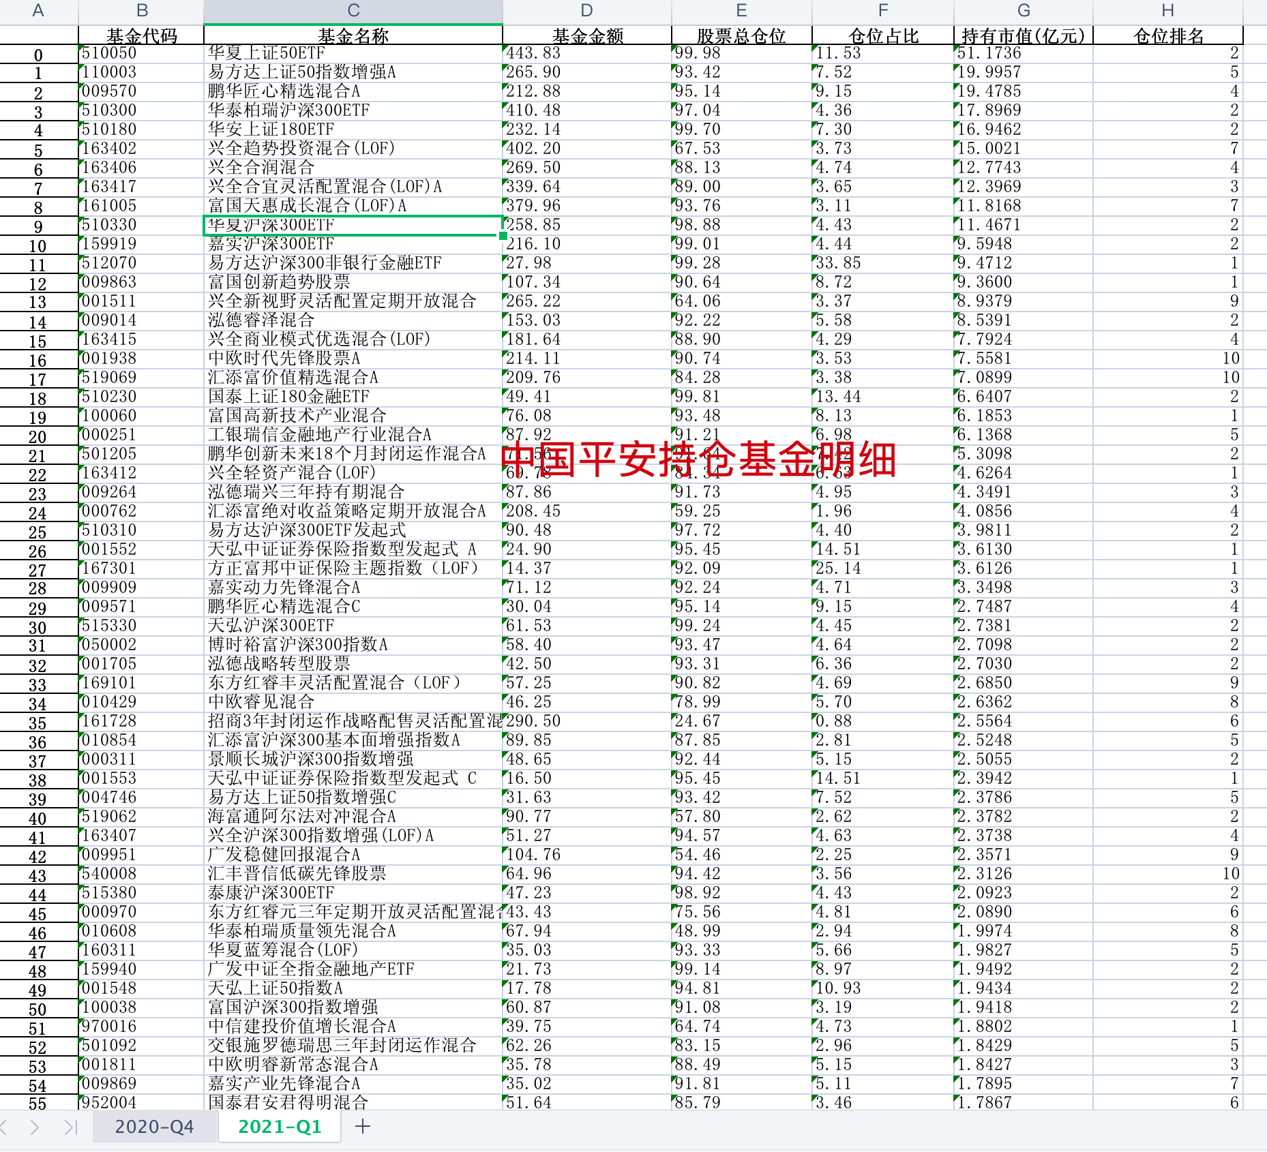Select cell 泰康沪深300ETF

click(353, 893)
